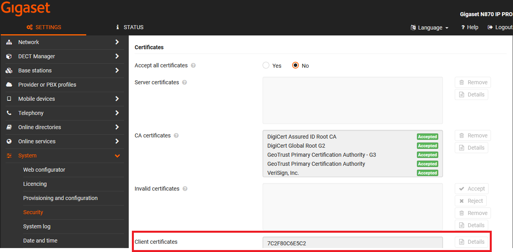Click Remove button for Server certificates

point(473,82)
